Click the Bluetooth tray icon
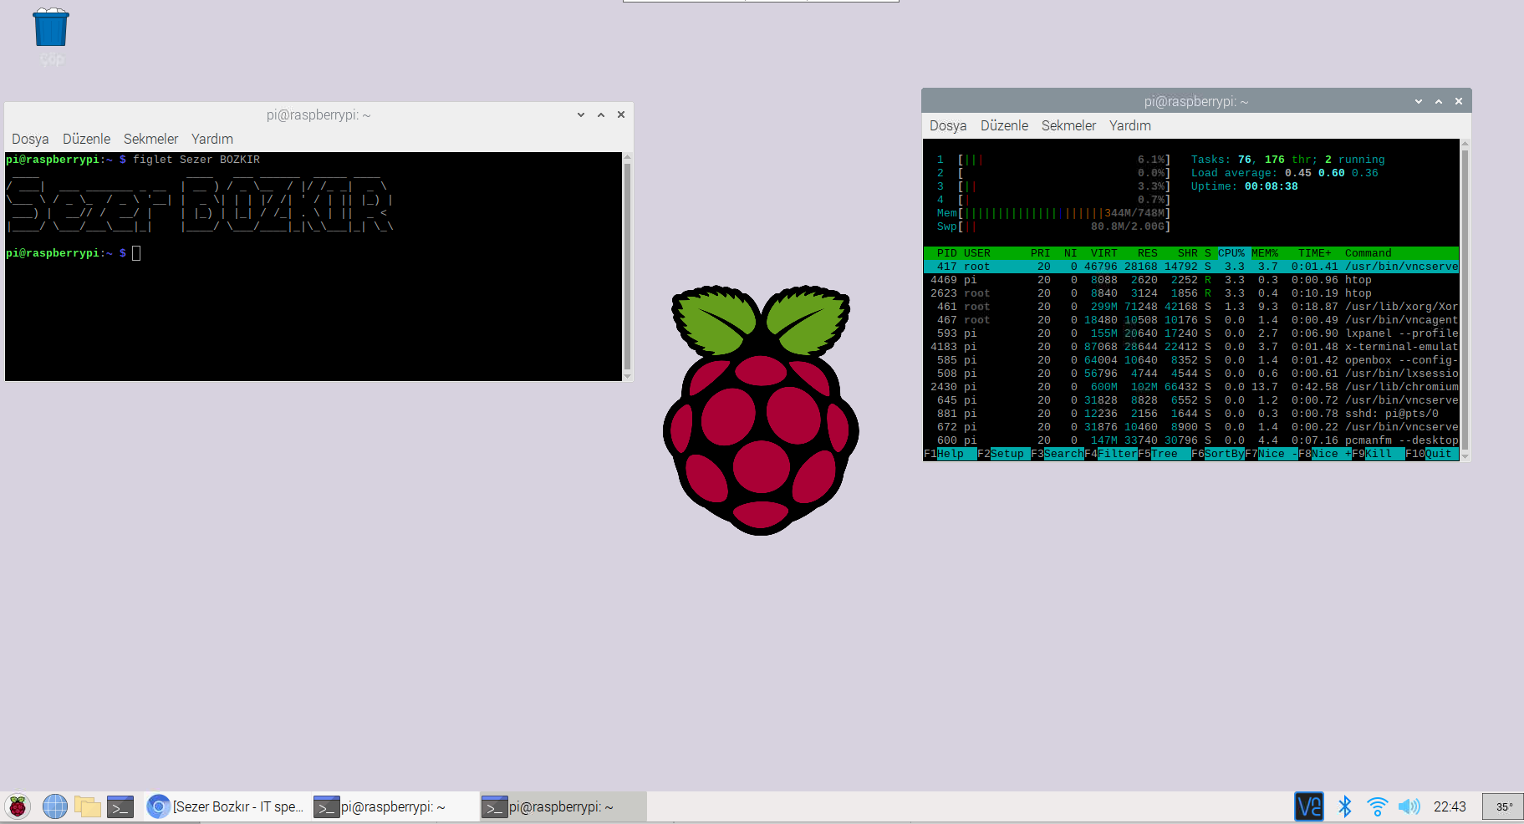The height and width of the screenshot is (824, 1524). point(1344,806)
